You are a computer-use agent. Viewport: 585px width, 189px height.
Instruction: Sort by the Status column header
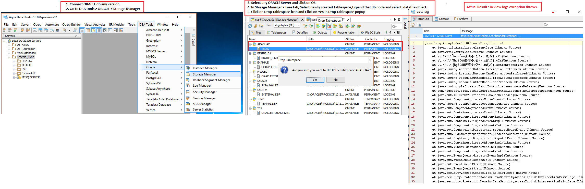point(354,39)
